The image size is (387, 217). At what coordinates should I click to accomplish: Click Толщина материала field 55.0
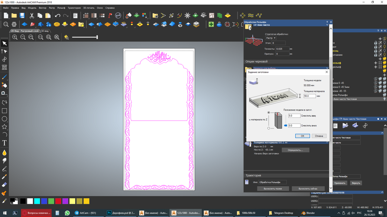[x=310, y=96]
